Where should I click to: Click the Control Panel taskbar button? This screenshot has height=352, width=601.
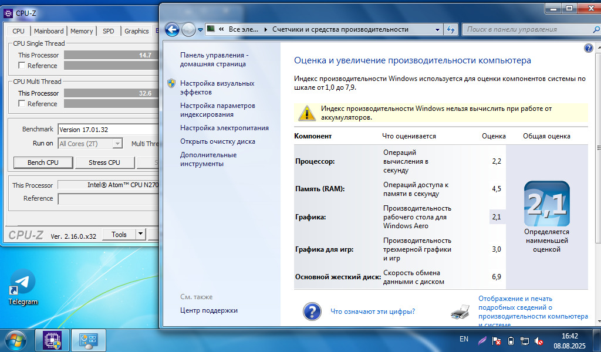tap(89, 340)
